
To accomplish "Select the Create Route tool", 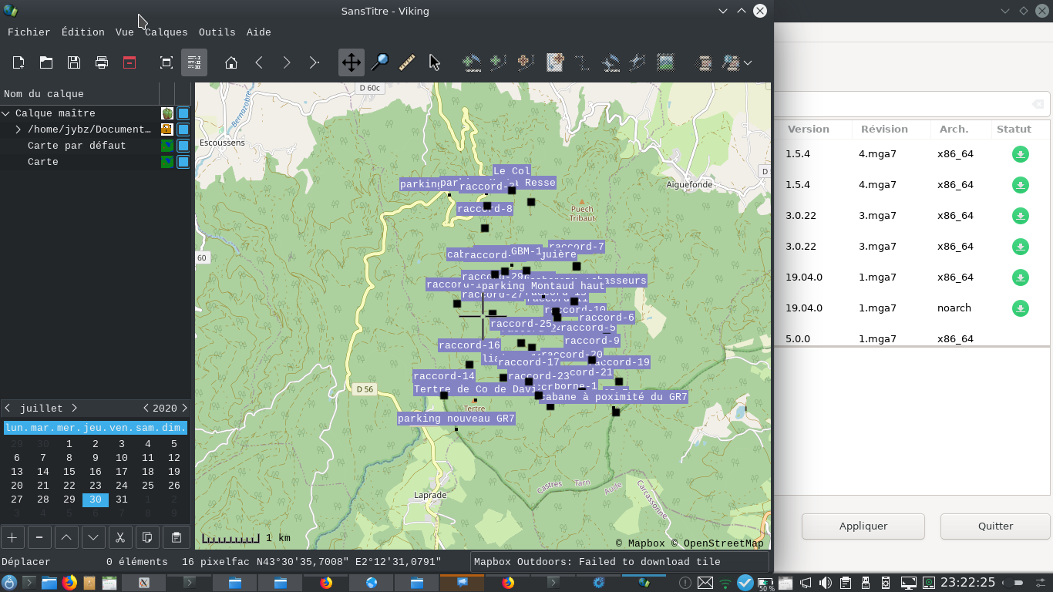I will click(x=526, y=62).
